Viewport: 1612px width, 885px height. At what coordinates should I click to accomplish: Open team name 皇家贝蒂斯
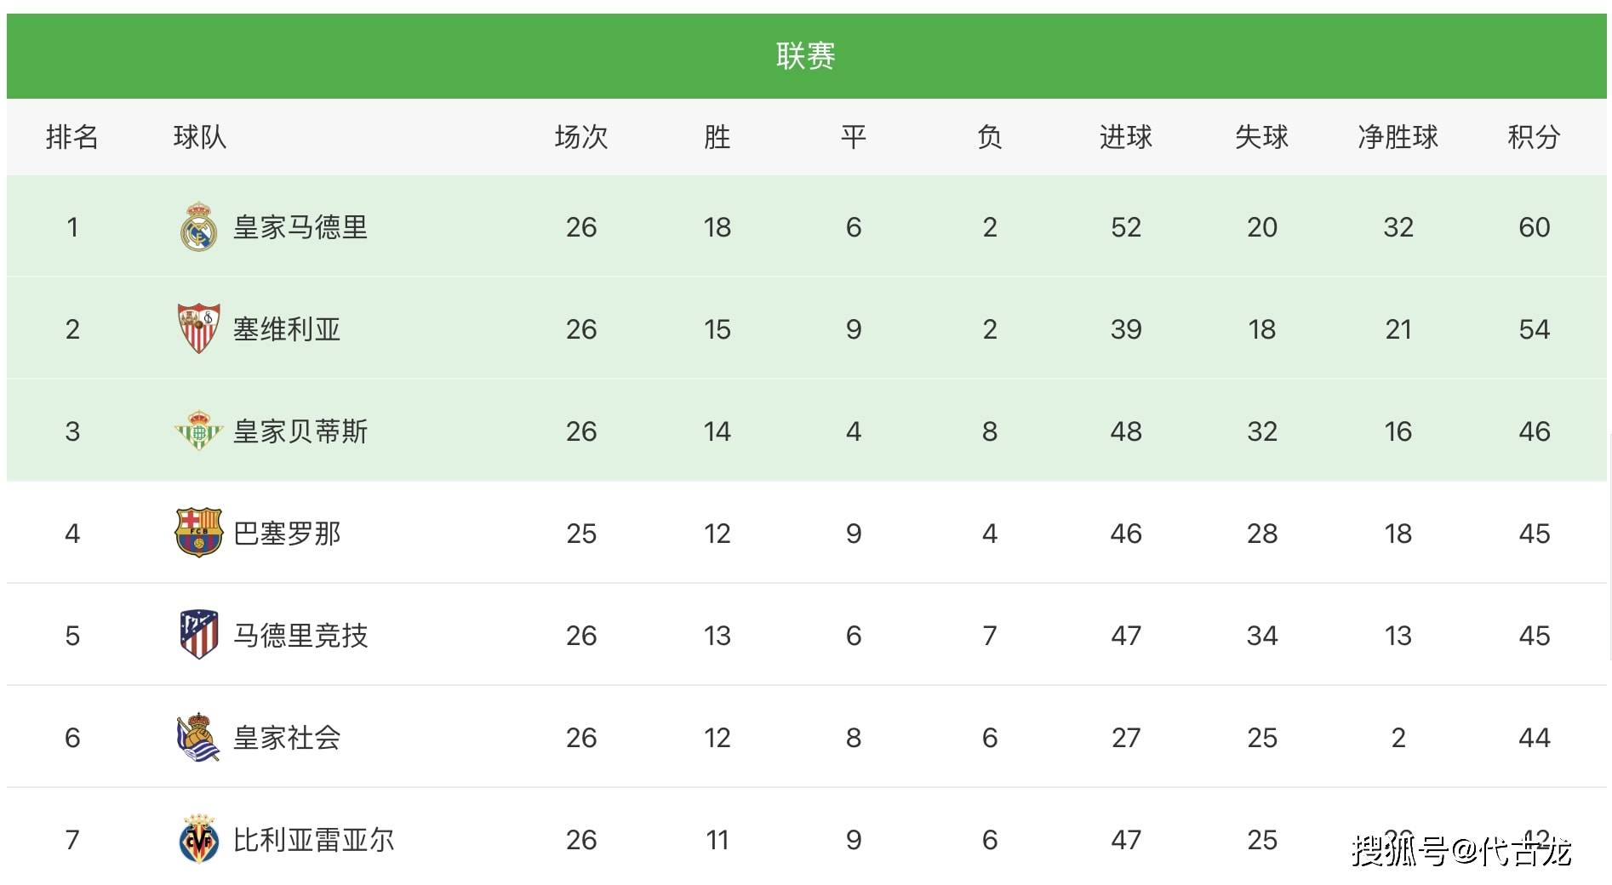point(300,431)
